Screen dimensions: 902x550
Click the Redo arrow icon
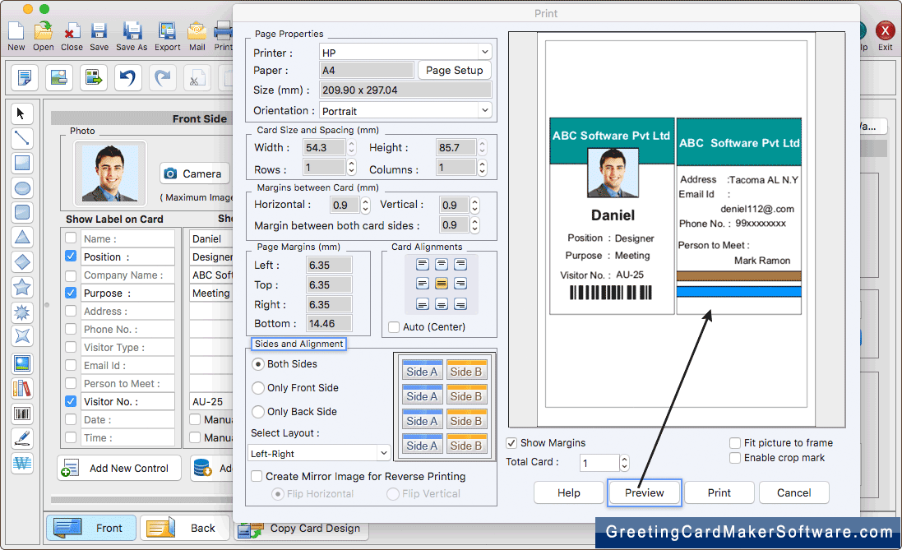click(x=163, y=77)
